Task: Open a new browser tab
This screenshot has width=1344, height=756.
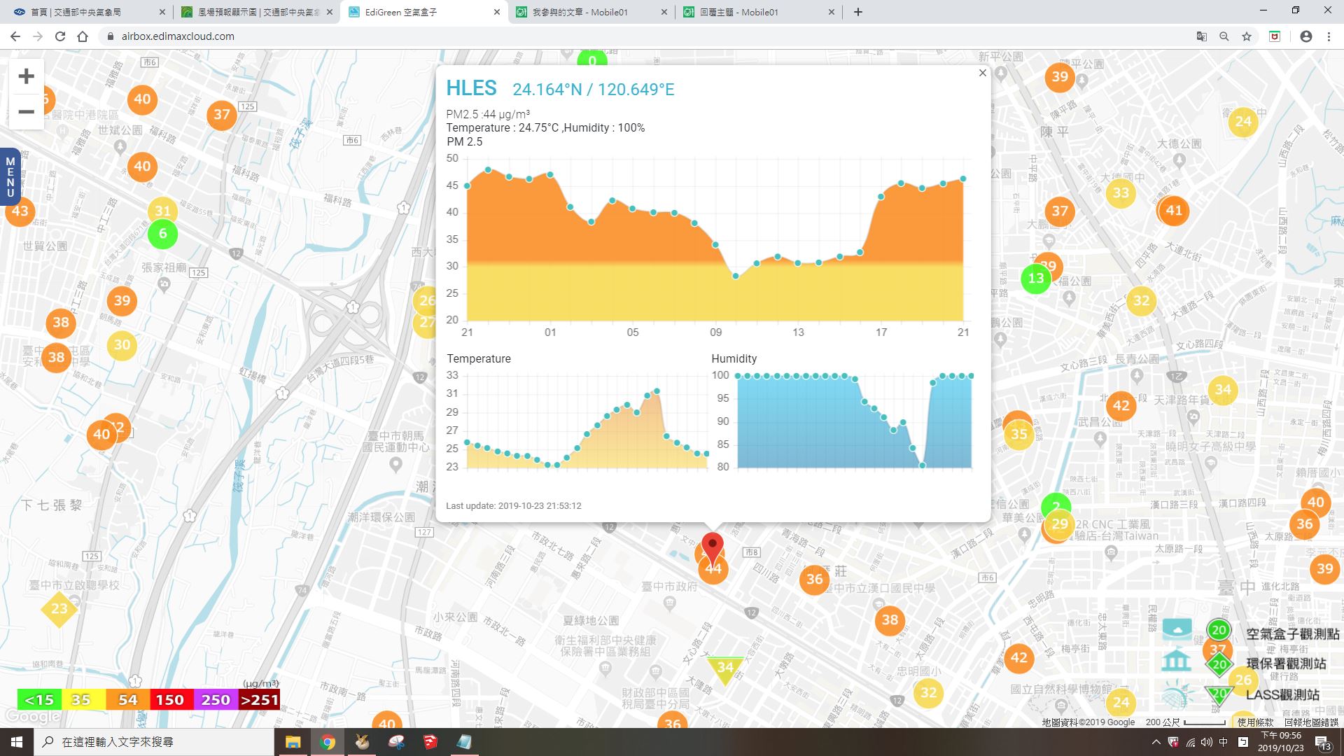Action: [x=857, y=12]
